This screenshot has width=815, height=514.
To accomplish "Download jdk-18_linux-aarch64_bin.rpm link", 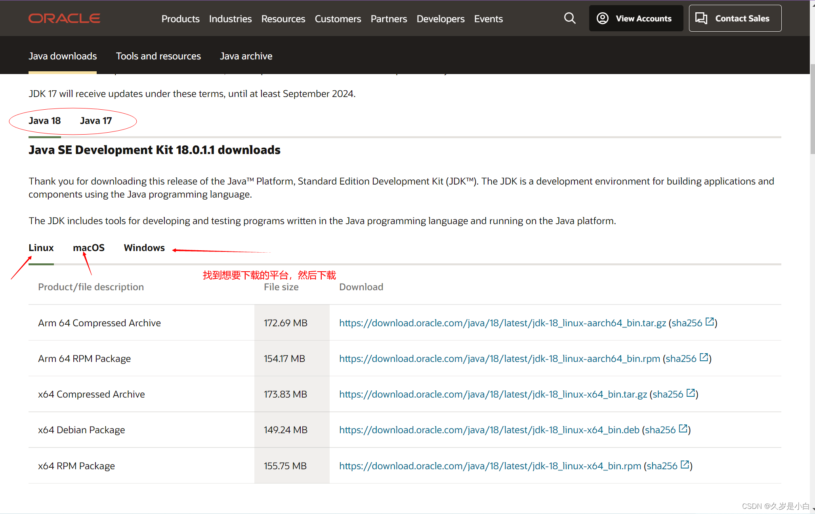I will 500,358.
